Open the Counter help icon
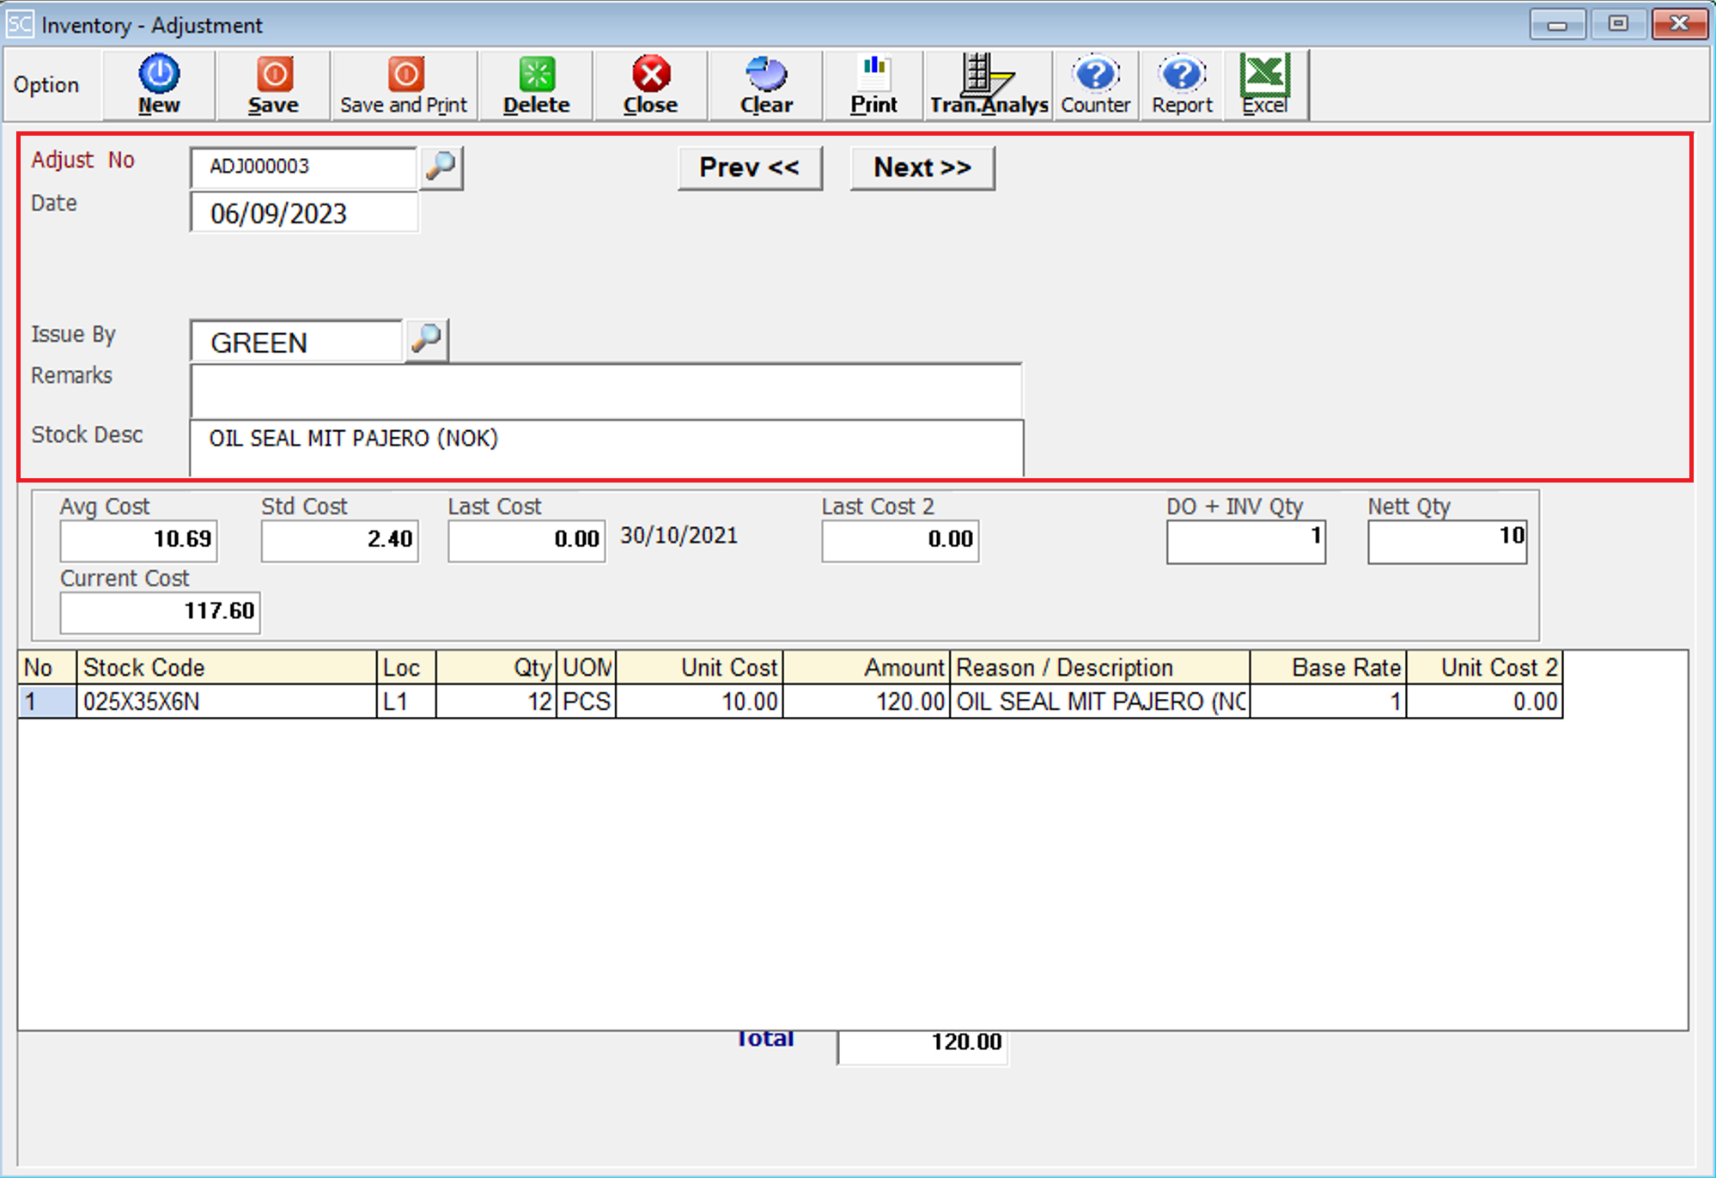Viewport: 1716px width, 1178px height. (x=1096, y=84)
